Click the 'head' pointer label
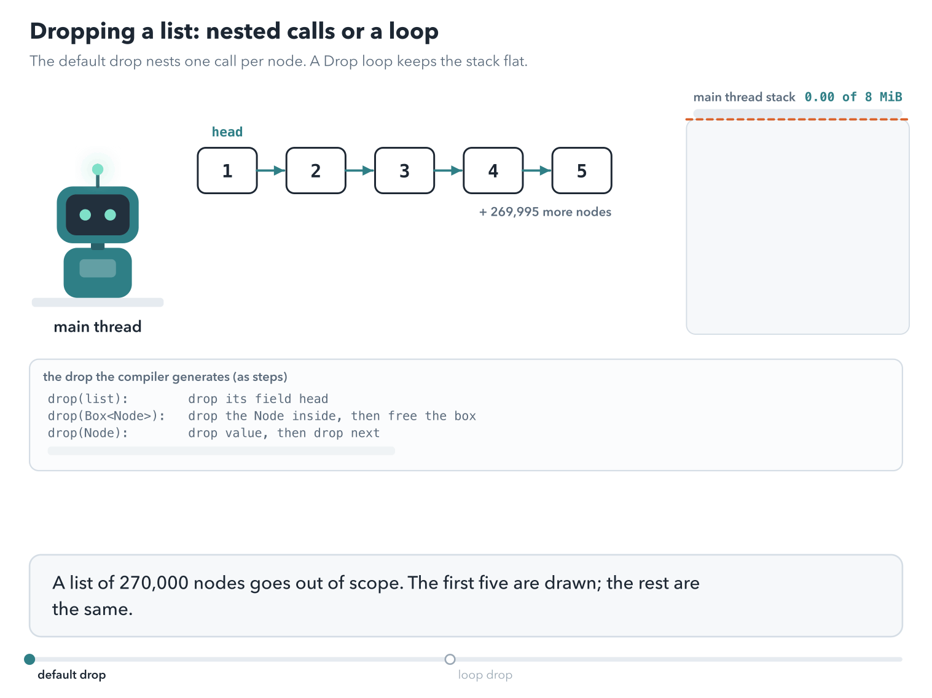This screenshot has width=932, height=698. tap(227, 131)
